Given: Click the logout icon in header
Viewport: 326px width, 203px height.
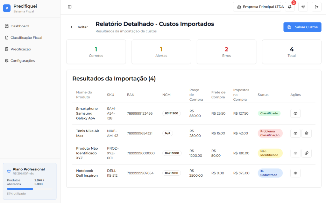Looking at the screenshot, I should point(316,7).
